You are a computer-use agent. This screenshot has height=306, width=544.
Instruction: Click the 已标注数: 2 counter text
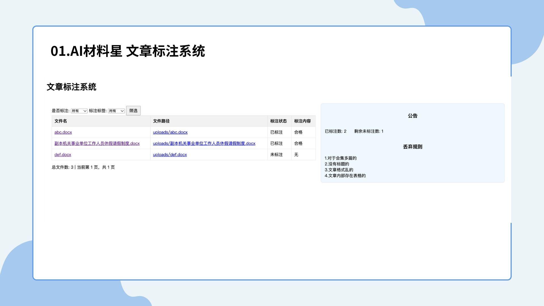point(335,131)
